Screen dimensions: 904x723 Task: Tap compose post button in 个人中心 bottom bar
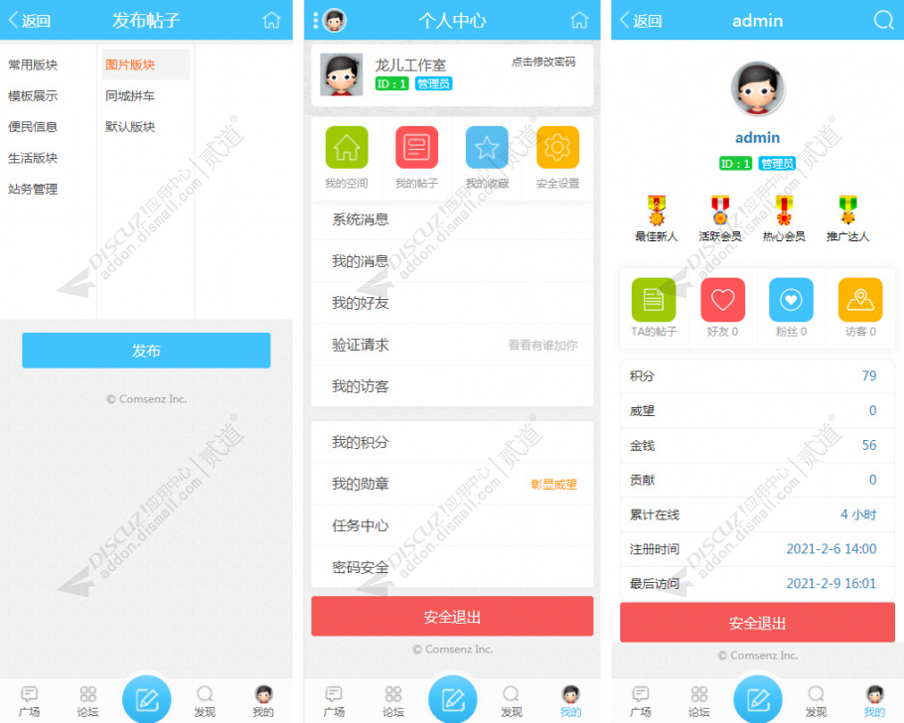click(x=453, y=699)
